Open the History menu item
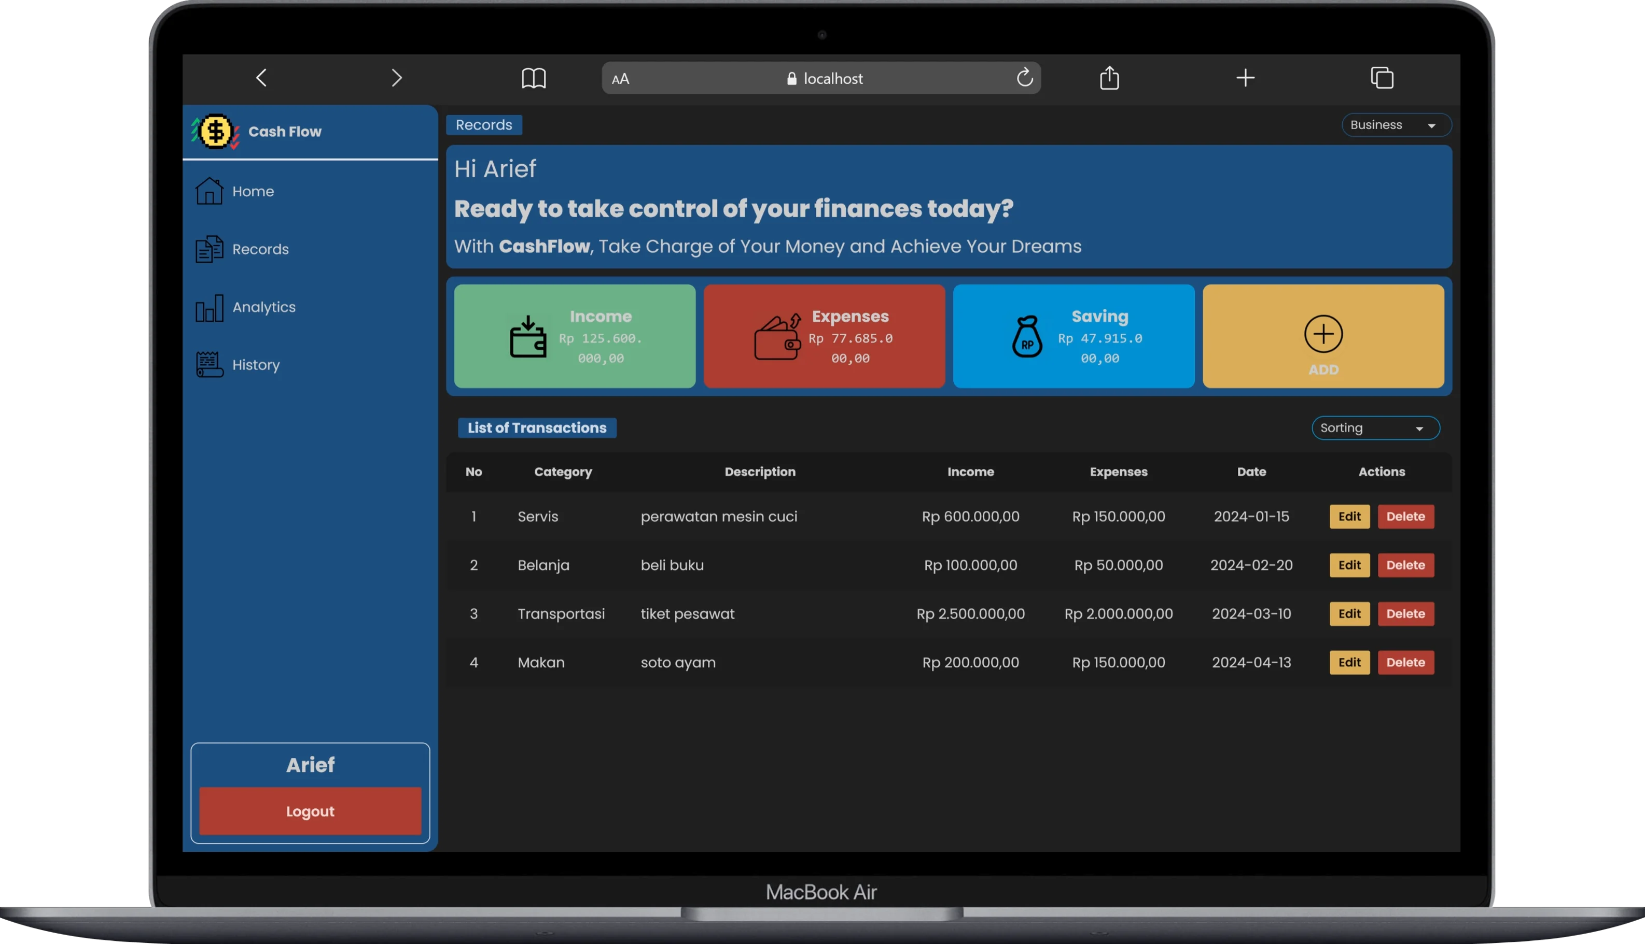 point(256,365)
